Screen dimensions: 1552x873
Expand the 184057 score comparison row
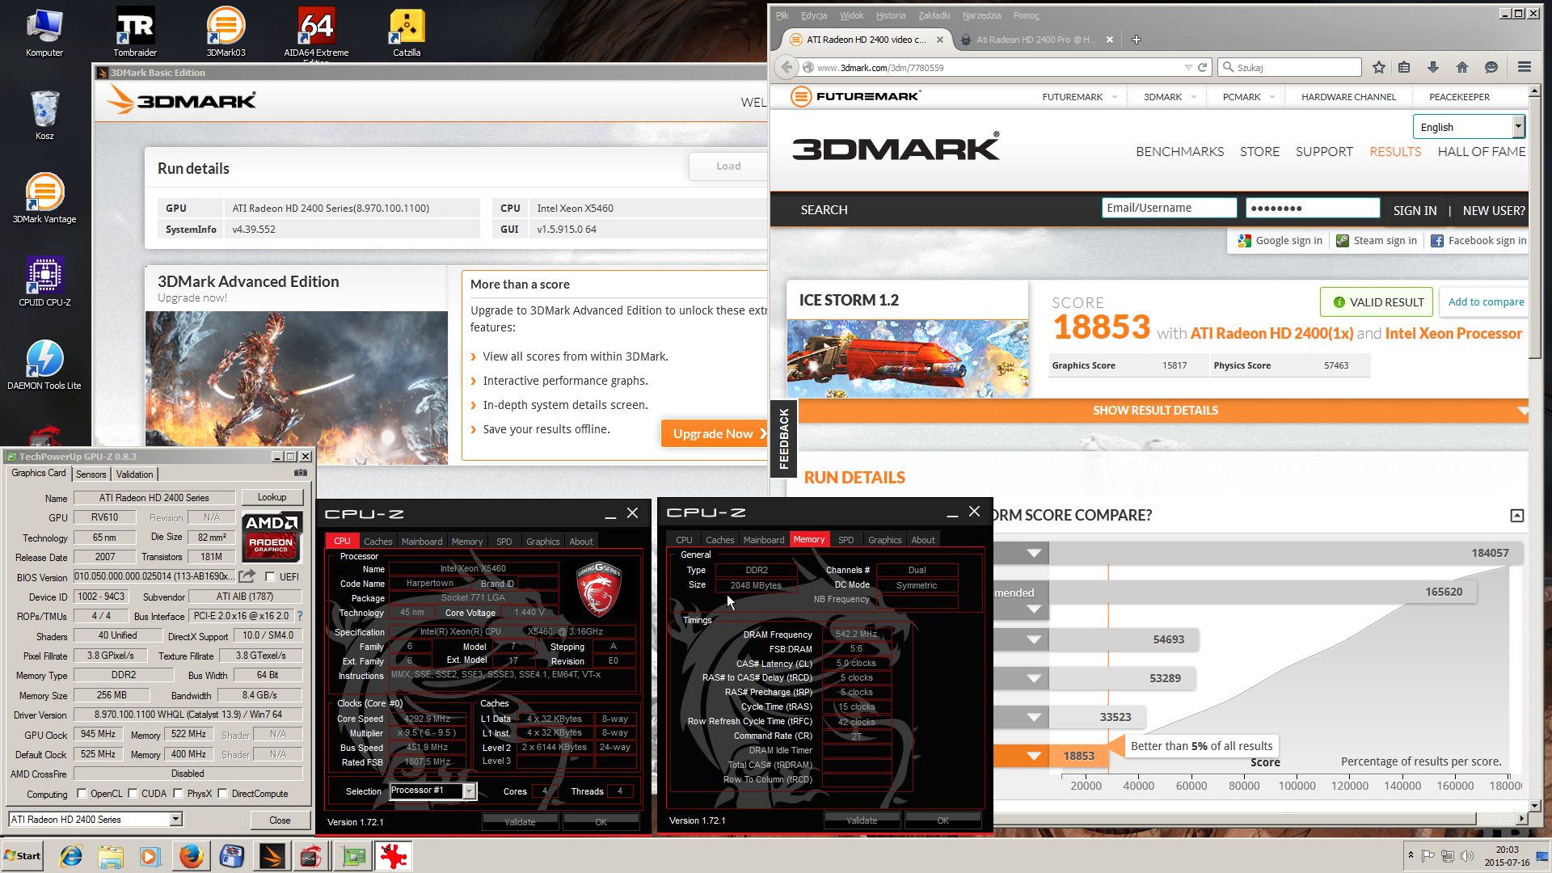click(1034, 553)
